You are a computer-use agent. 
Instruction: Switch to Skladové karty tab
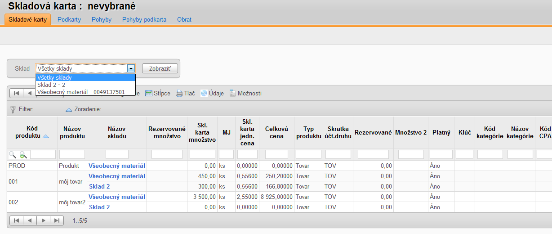pos(27,19)
